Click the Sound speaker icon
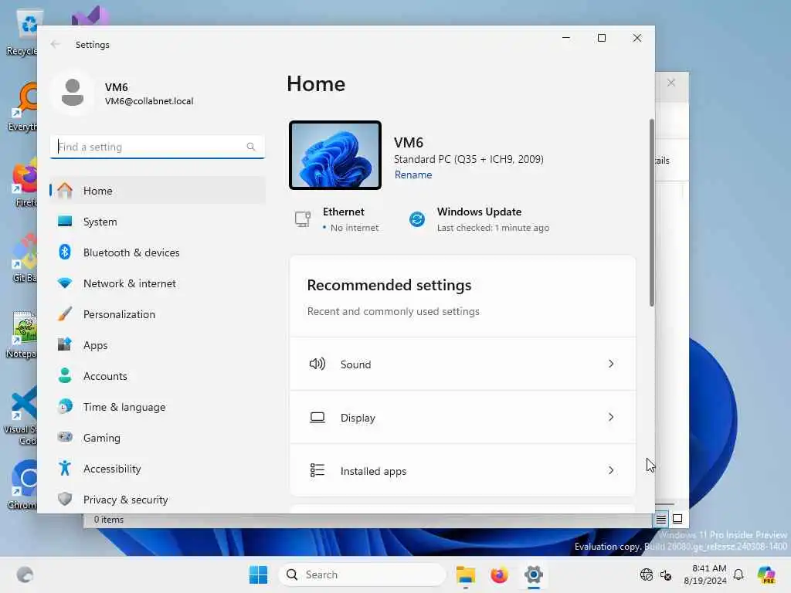The image size is (791, 593). [x=317, y=364]
